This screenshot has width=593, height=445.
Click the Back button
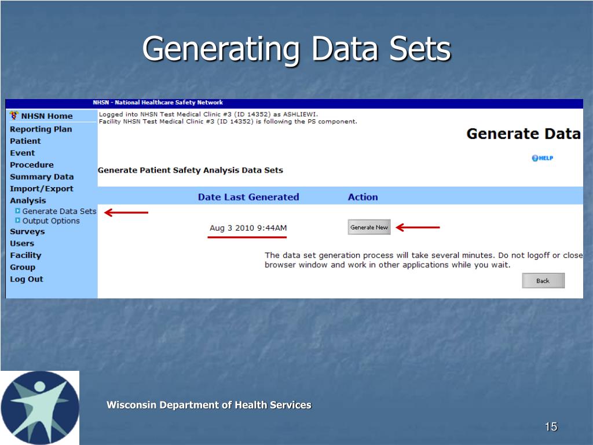543,280
